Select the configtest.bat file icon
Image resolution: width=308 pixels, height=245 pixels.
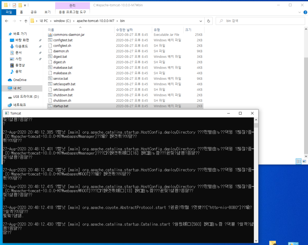point(50,40)
